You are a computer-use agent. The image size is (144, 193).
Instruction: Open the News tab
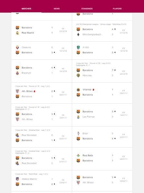click(57, 9)
